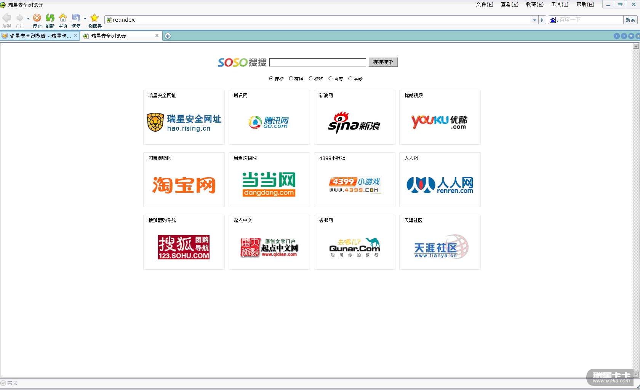Close the 瑞星安全浏览器 - 瑞星卡... tab
Viewport: 640px width, 390px height.
coord(75,35)
